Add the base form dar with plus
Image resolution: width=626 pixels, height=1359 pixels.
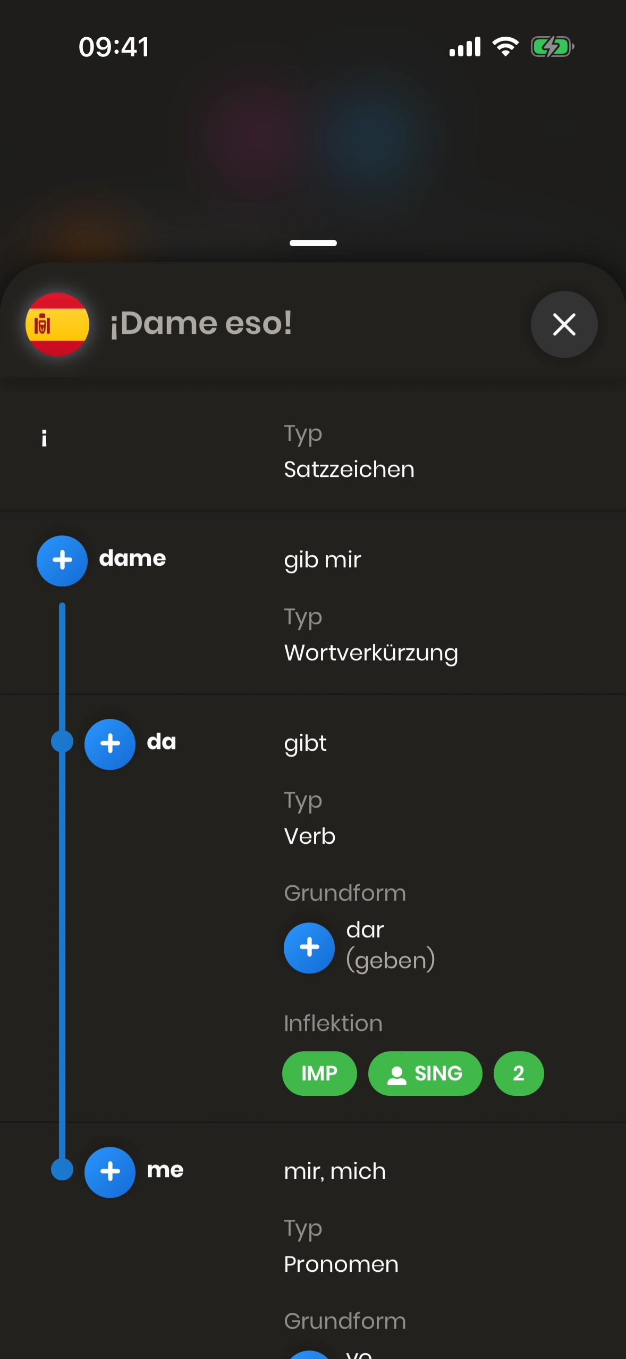(309, 947)
